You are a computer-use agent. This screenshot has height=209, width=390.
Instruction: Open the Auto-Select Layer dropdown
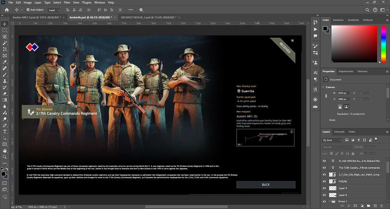54,10
